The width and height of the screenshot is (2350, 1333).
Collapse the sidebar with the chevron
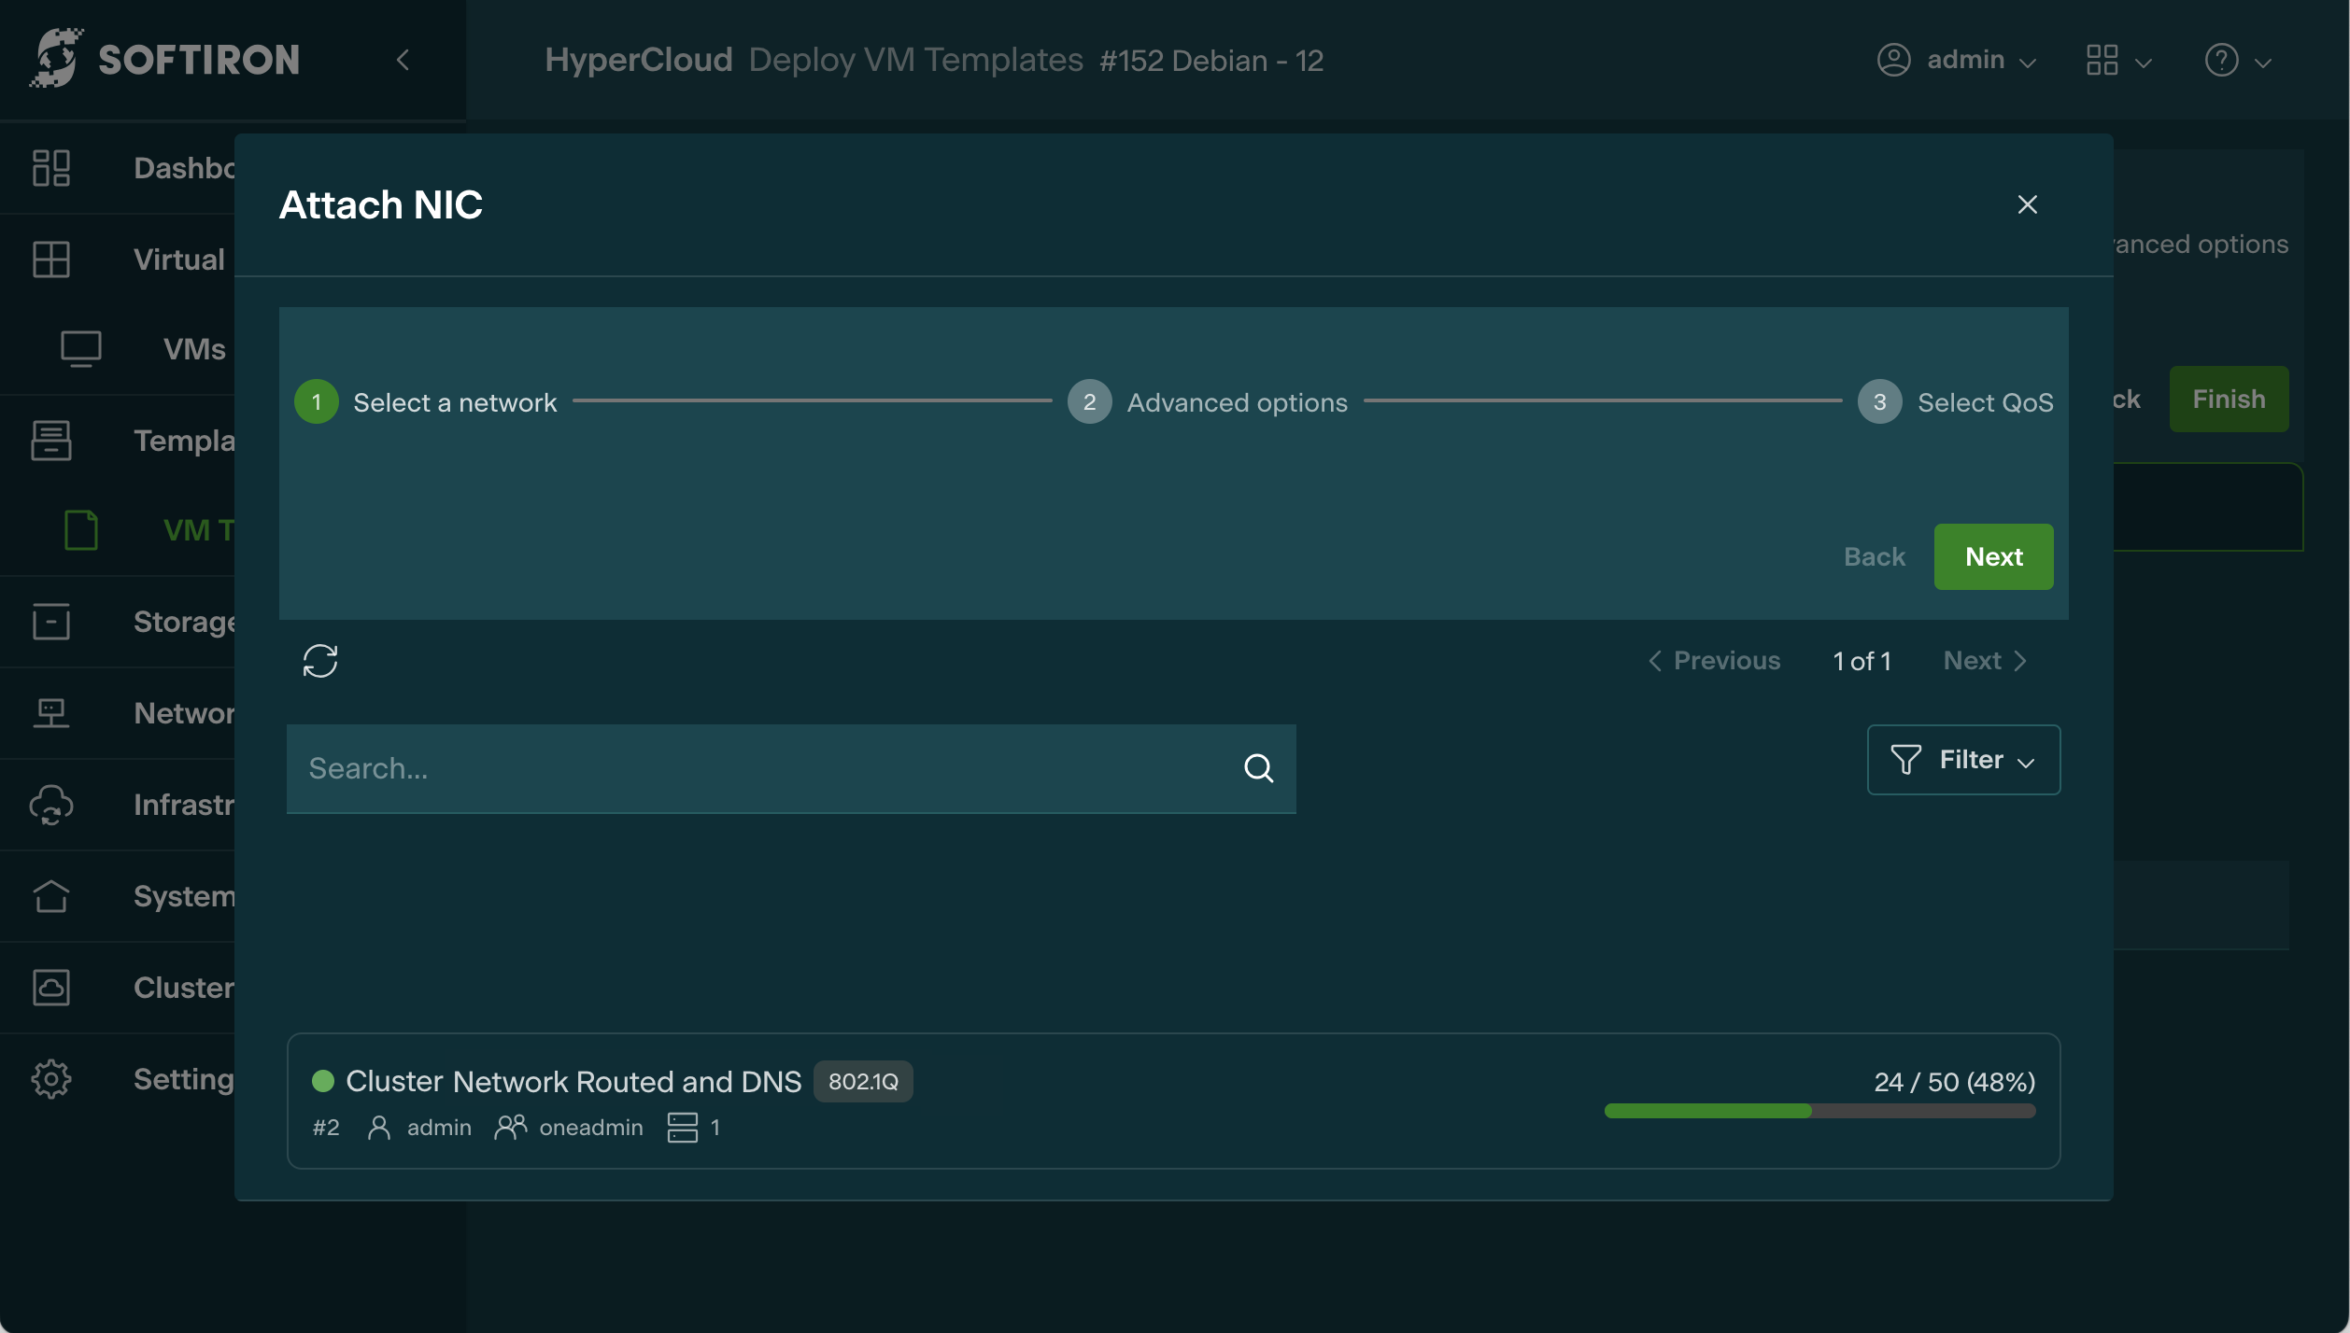(403, 61)
